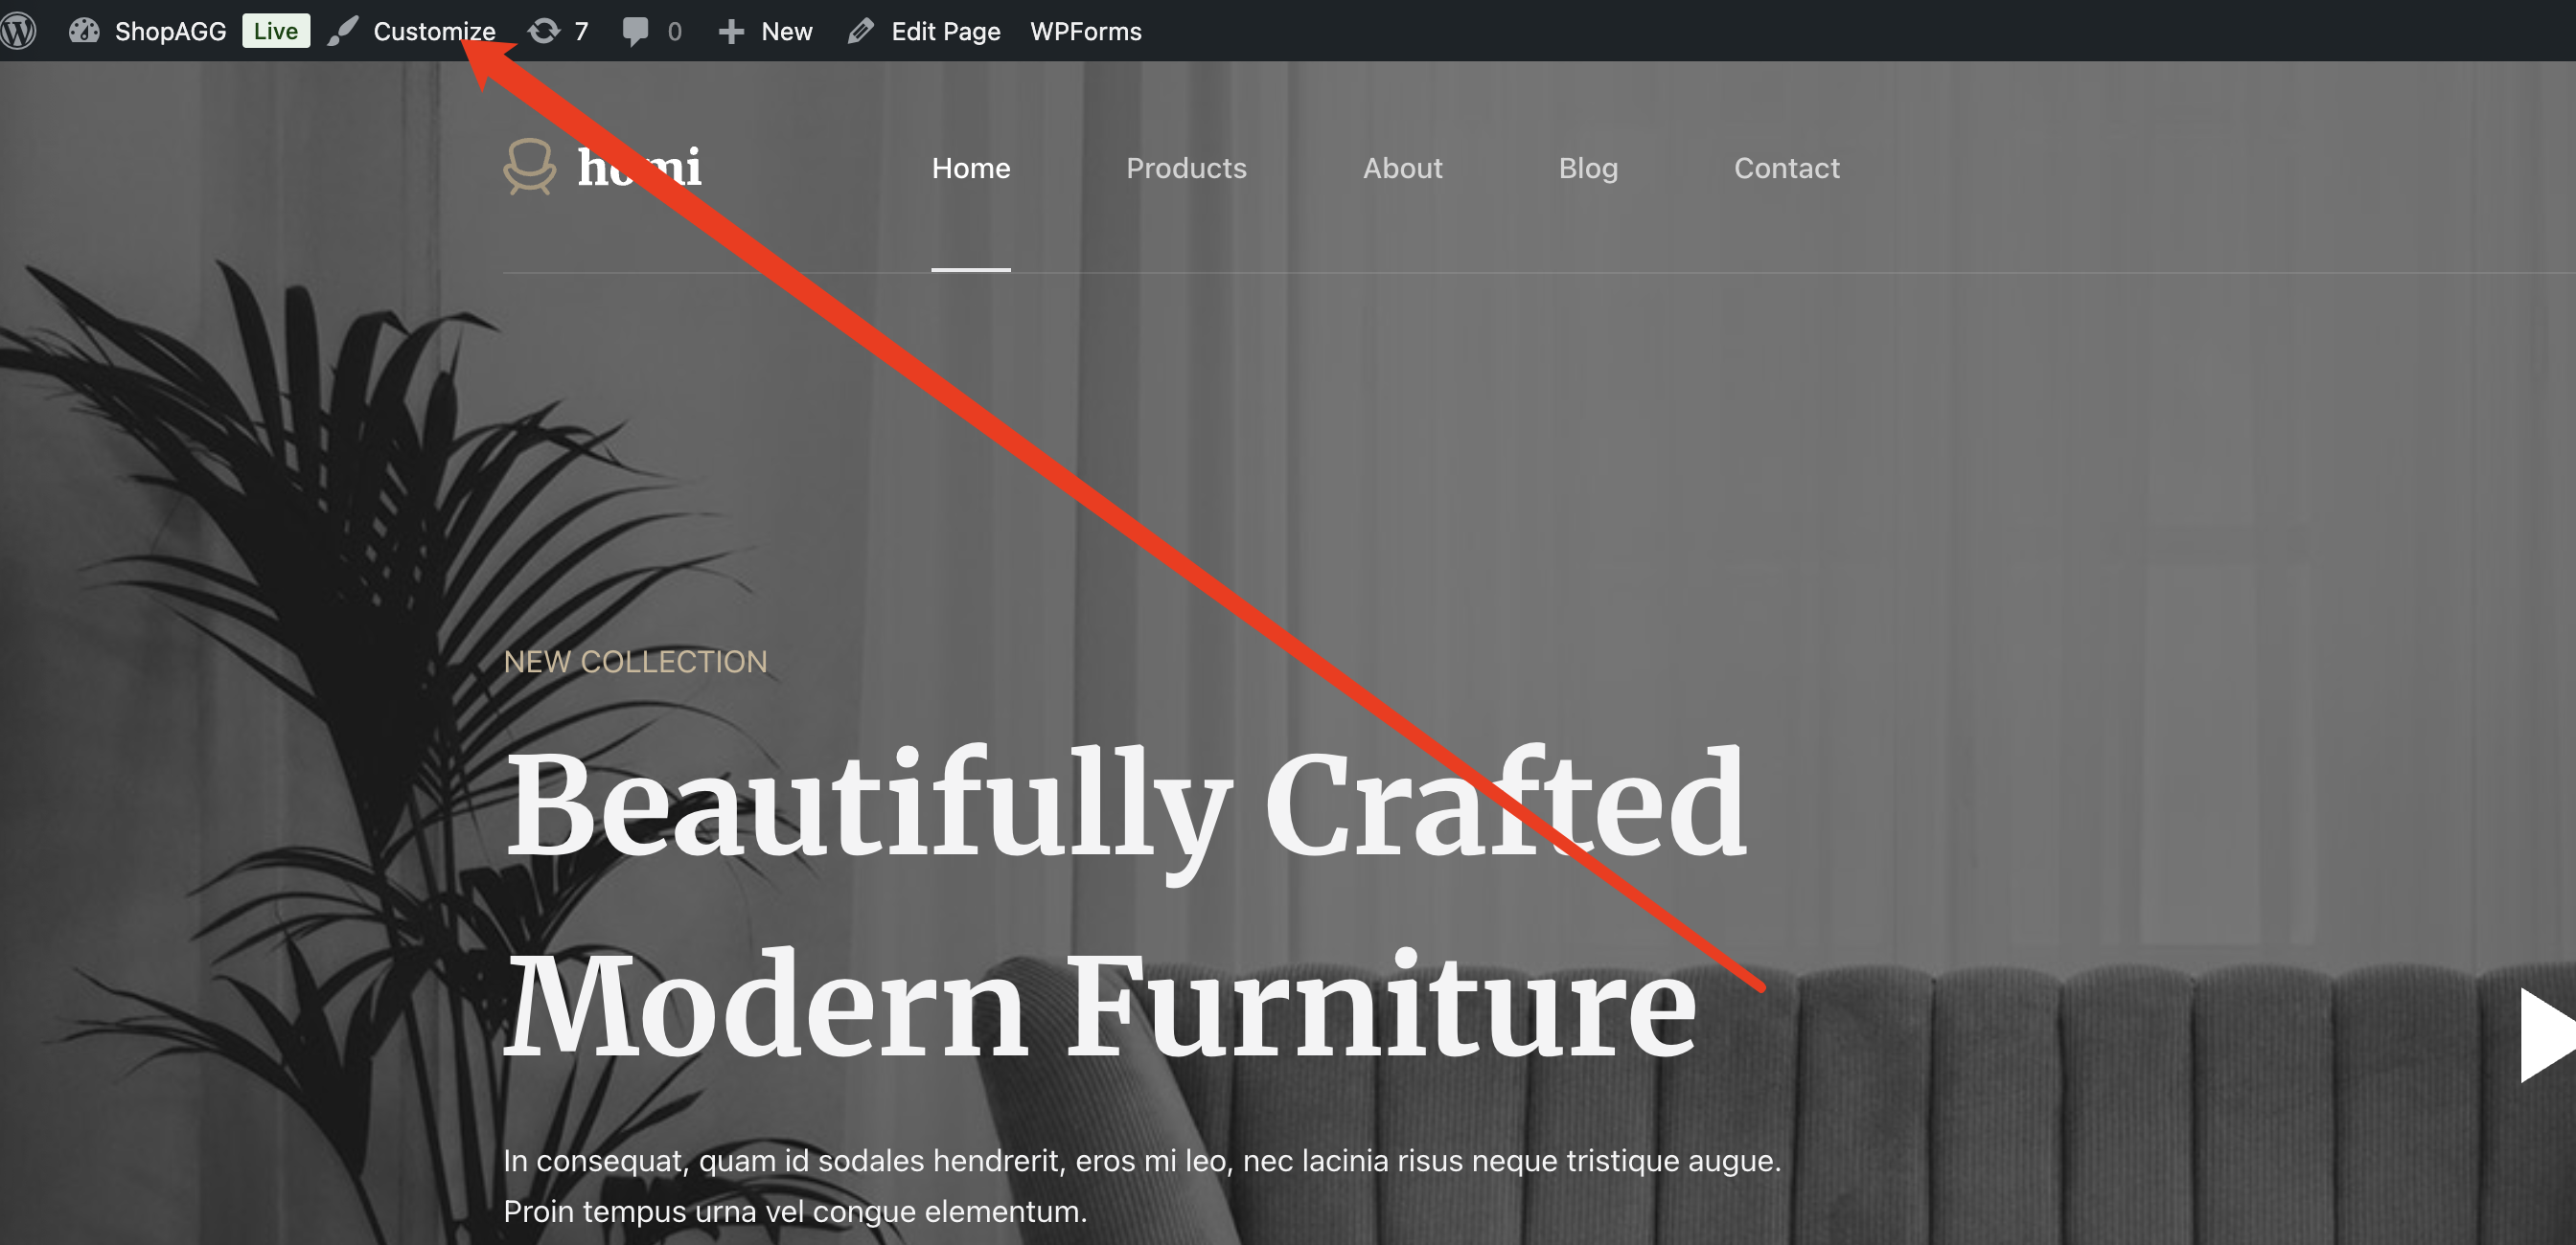Click the Beautifully Crafted Modern Furniture heading
This screenshot has height=1245, width=2576.
point(1125,904)
